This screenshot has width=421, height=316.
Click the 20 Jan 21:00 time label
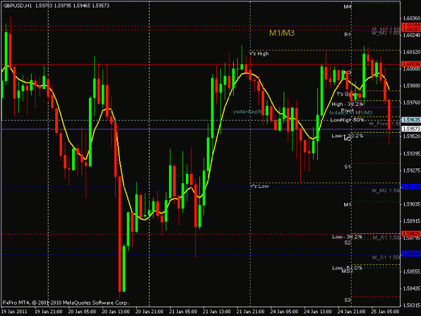[149, 312]
